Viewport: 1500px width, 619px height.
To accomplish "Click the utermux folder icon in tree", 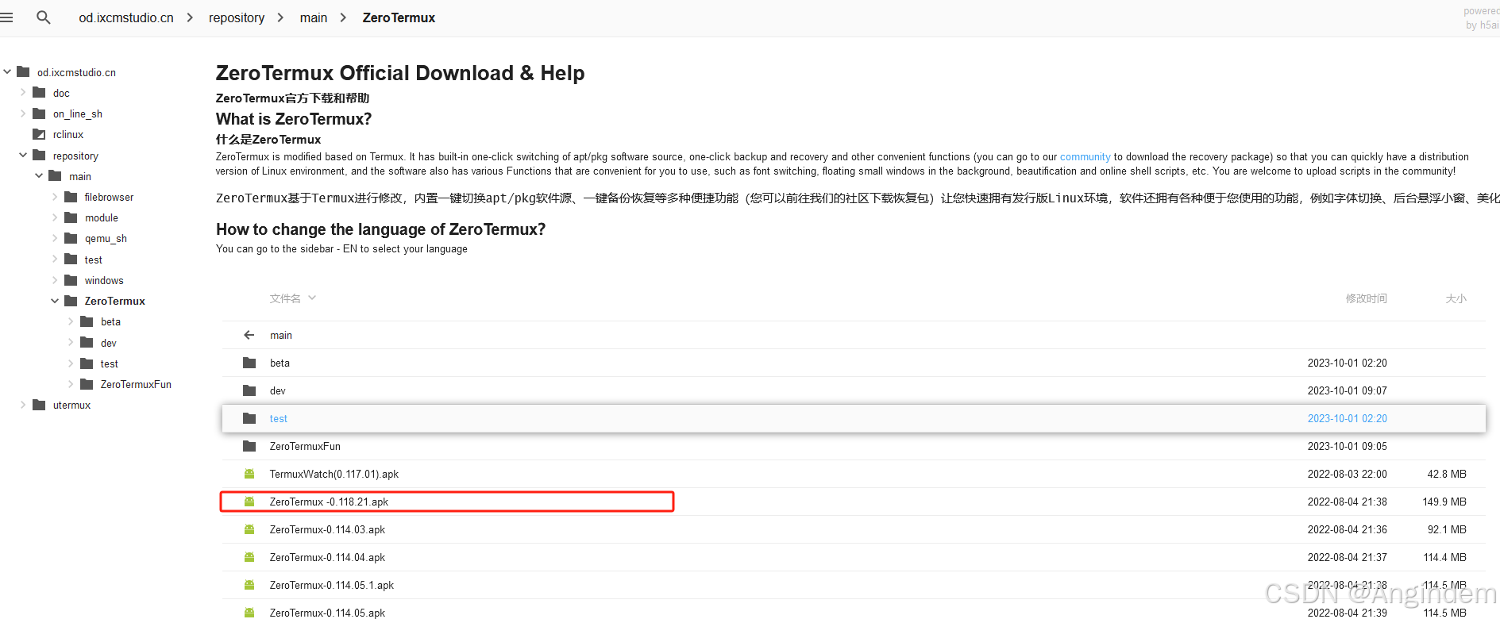I will 39,405.
